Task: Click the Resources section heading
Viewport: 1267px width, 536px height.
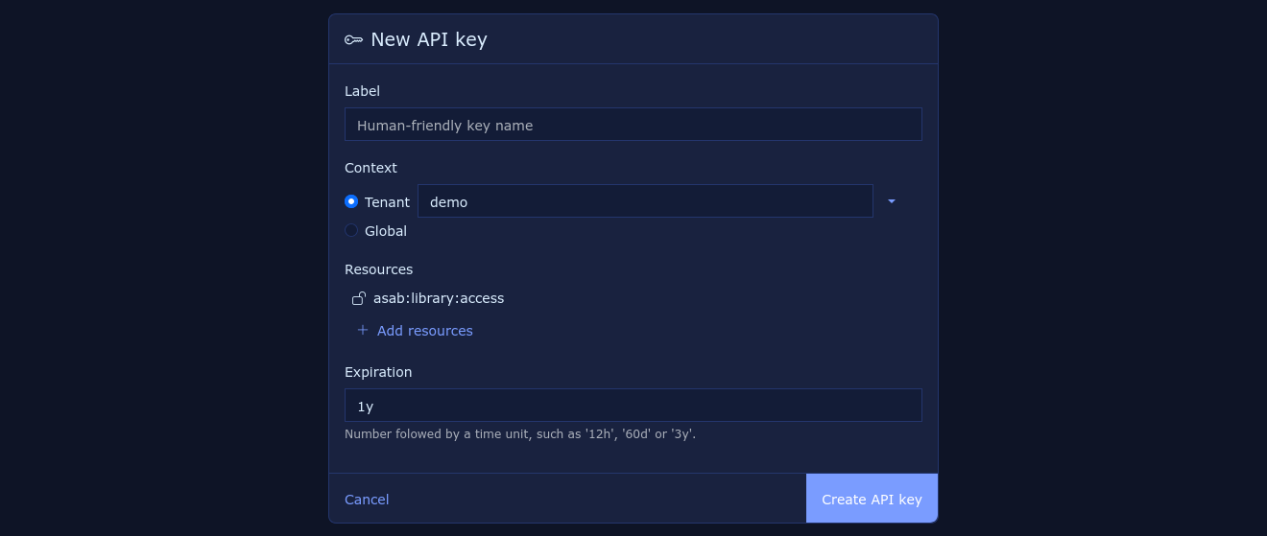Action: point(378,269)
